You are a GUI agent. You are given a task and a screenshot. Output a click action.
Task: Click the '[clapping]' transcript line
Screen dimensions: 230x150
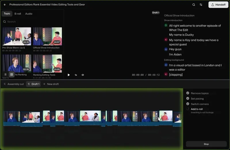(176, 75)
